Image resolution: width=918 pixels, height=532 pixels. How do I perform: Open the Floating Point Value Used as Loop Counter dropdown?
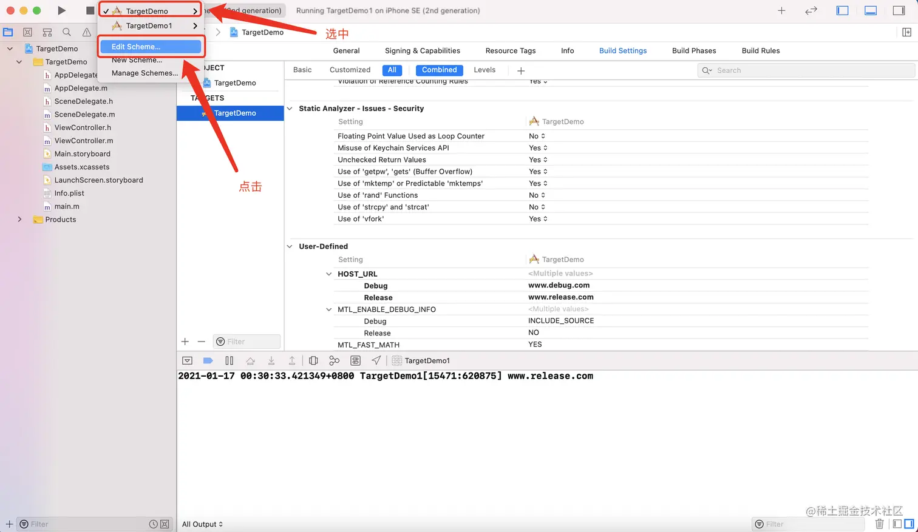(537, 136)
